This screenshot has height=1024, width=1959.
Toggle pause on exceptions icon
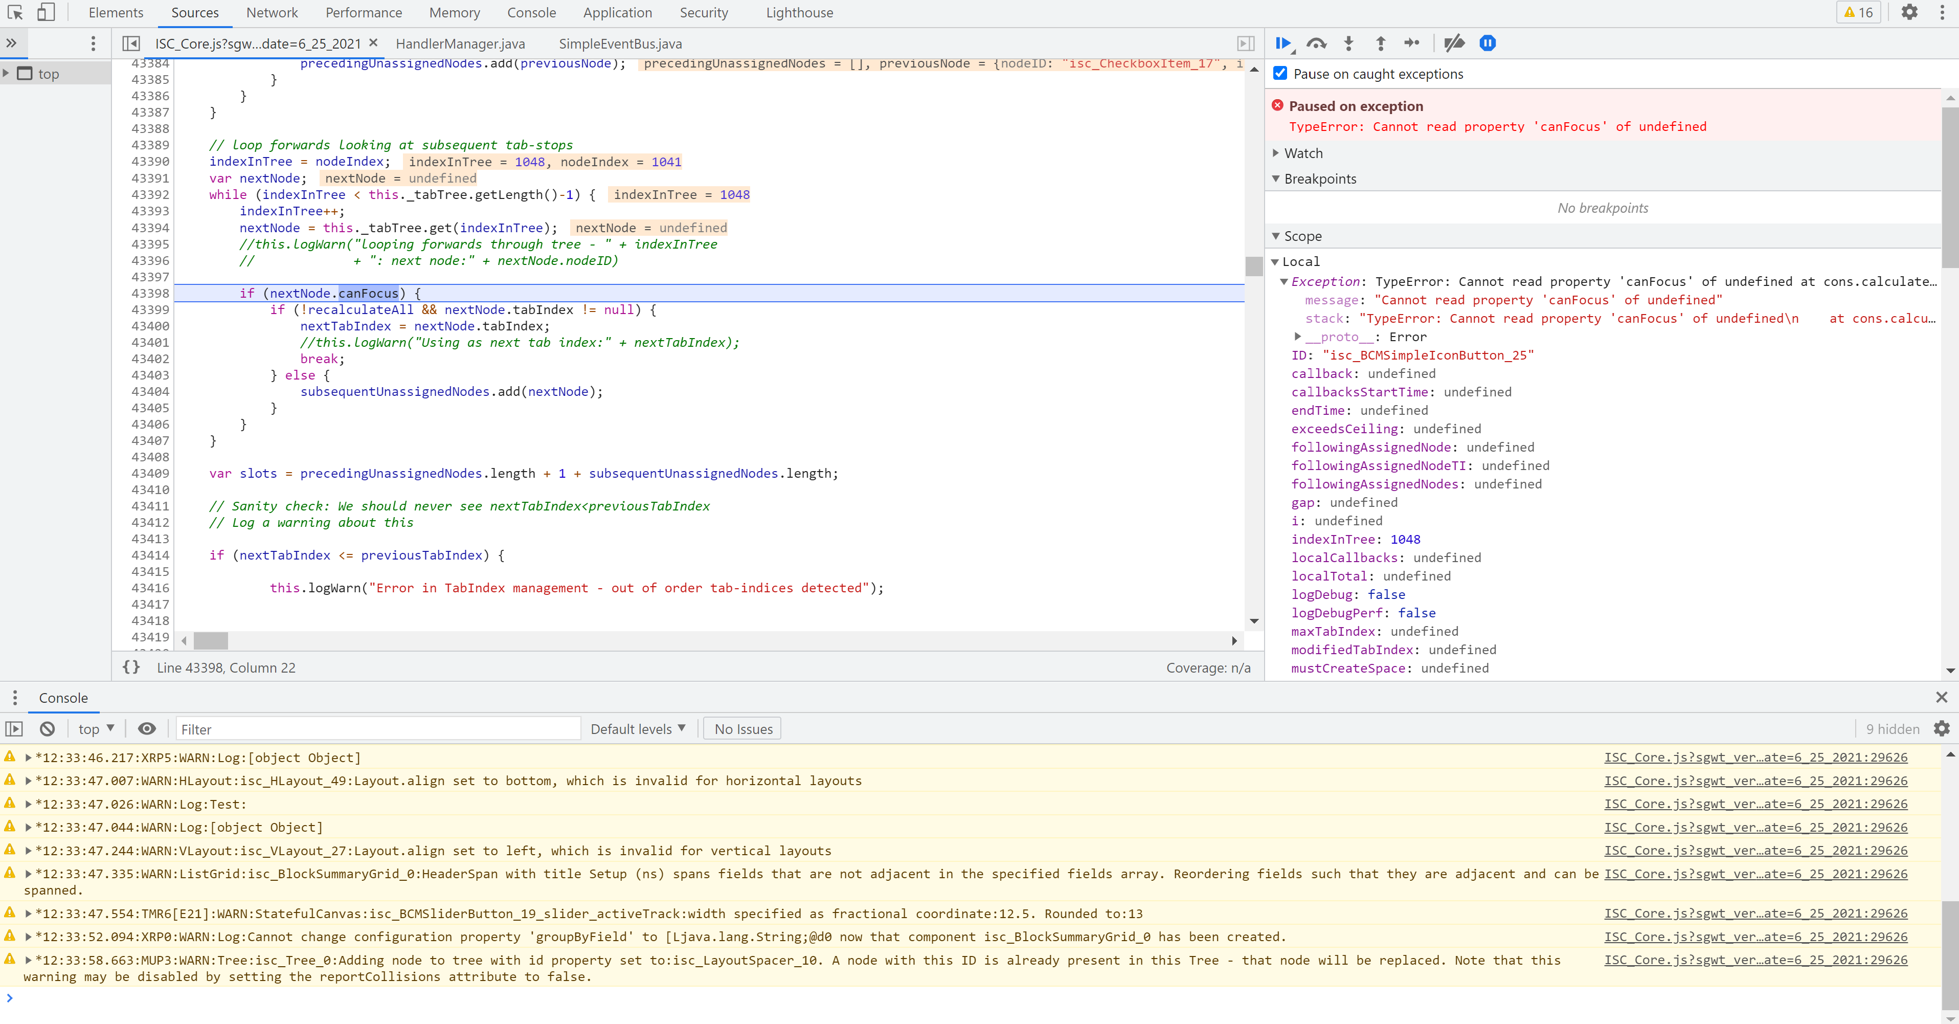click(1488, 43)
